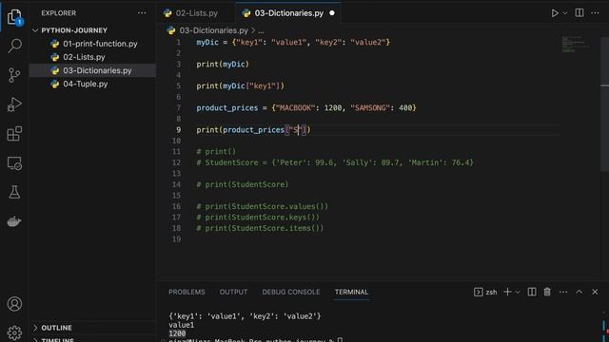The width and height of the screenshot is (609, 342).
Task: Click 03-Dictionaries.py in the breadcrumb
Action: click(x=213, y=30)
